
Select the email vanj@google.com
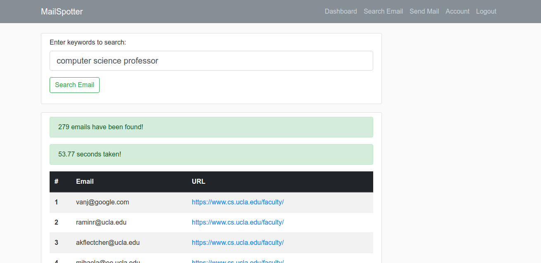[x=102, y=202]
